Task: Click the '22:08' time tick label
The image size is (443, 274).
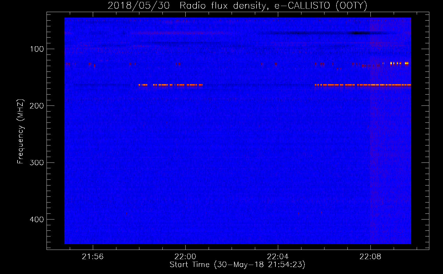Action: 370,257
